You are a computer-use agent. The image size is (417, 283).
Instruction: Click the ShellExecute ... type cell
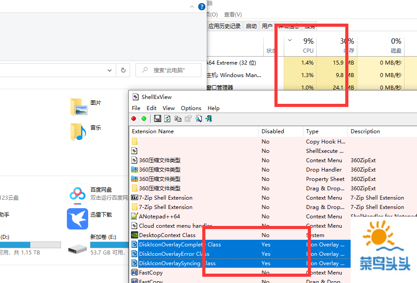[x=325, y=151]
